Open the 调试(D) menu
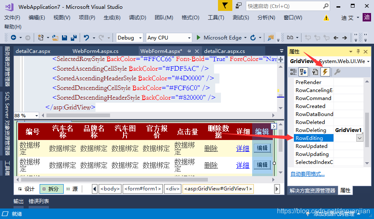Screen dimensions: 374x219 137,18
